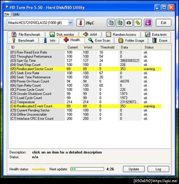Screen dimensions: 179x184
Task: Select the Interface CRC Error Count row
Action: (x=86, y=118)
